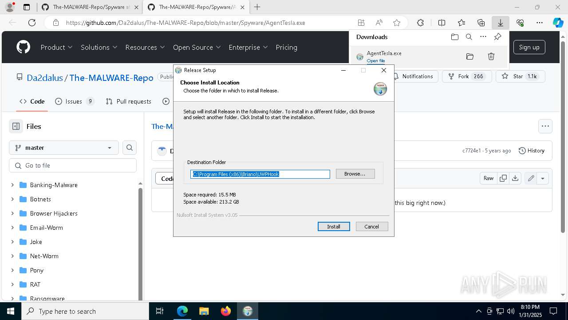This screenshot has width=568, height=320.
Task: Expand the Open Source menu
Action: 197,47
